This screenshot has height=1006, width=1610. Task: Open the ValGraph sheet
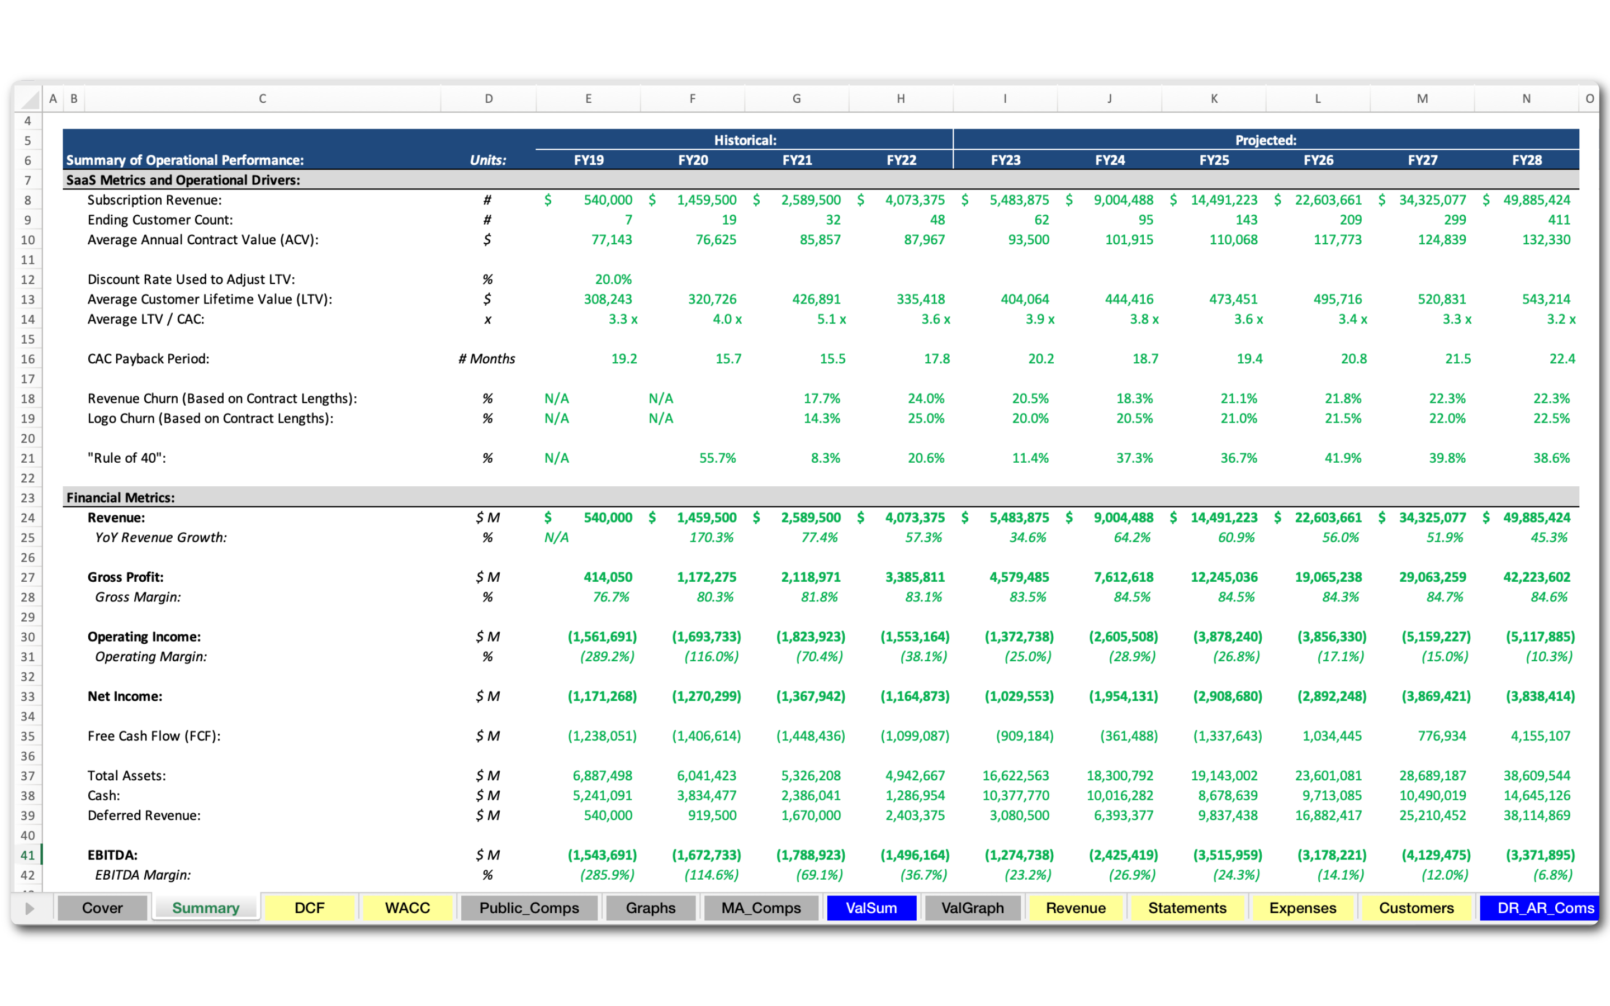coord(973,908)
